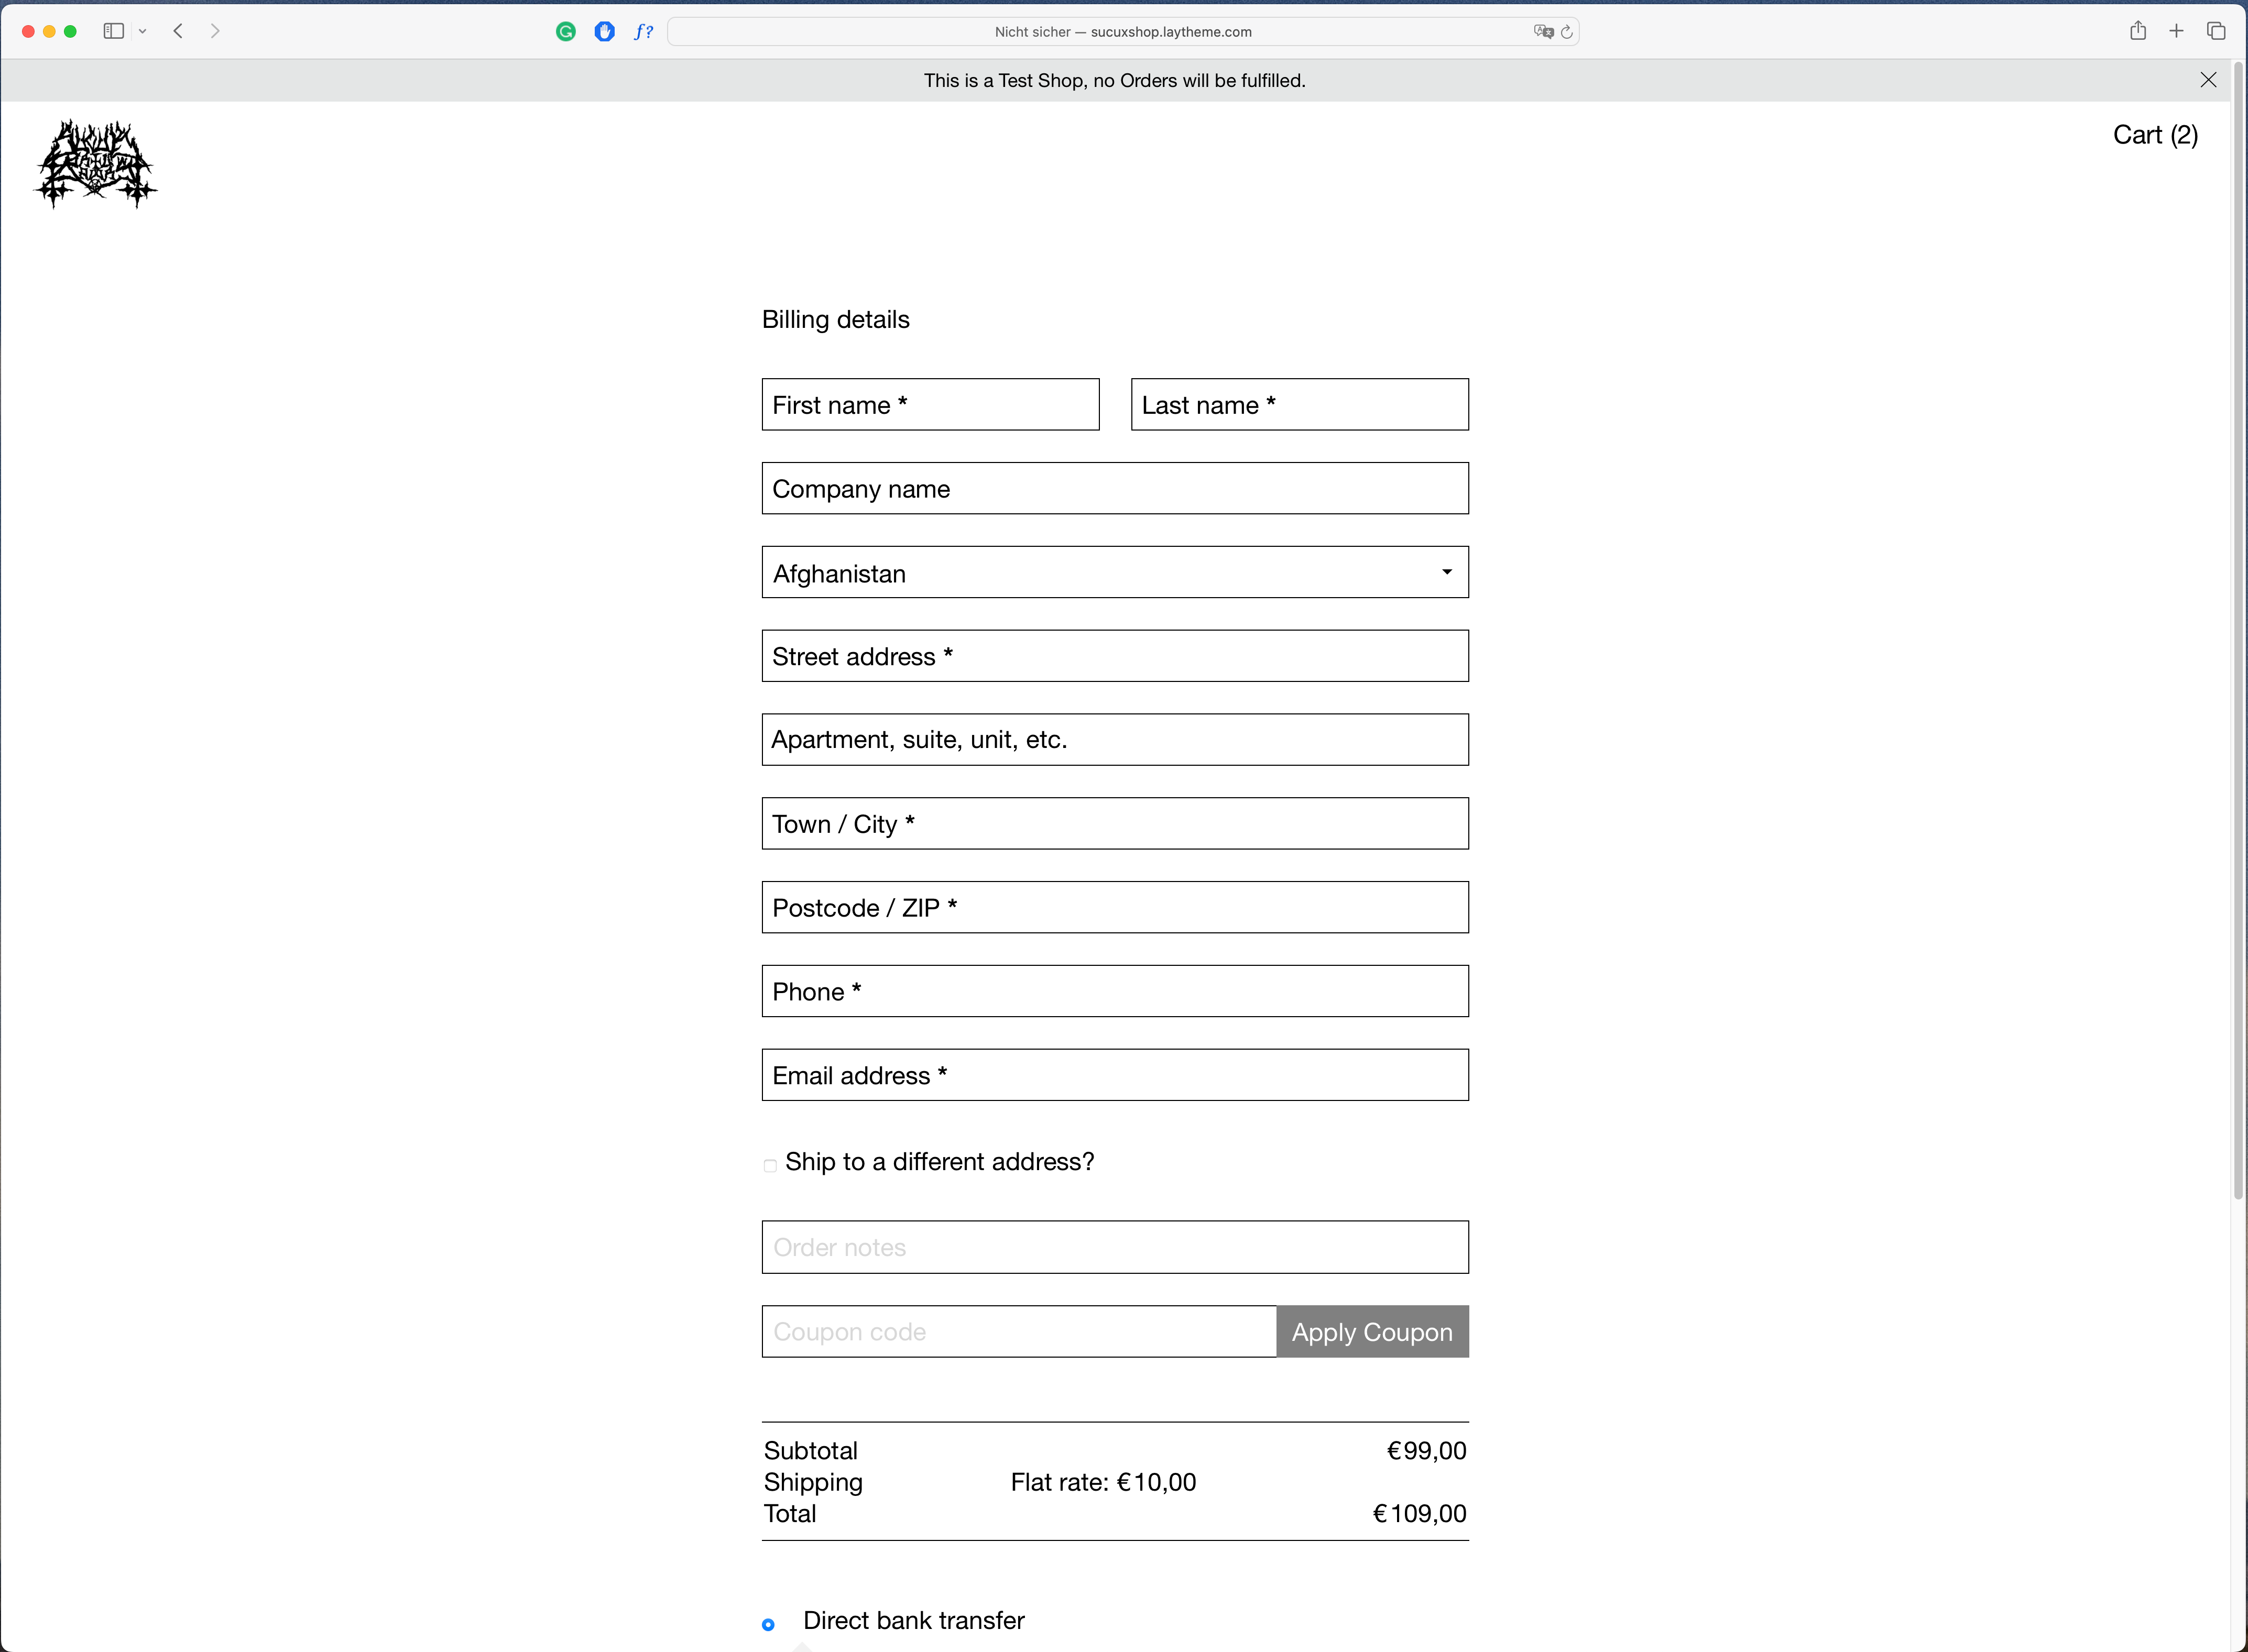Click the translate icon in address bar
2248x1652 pixels.
point(1543,32)
